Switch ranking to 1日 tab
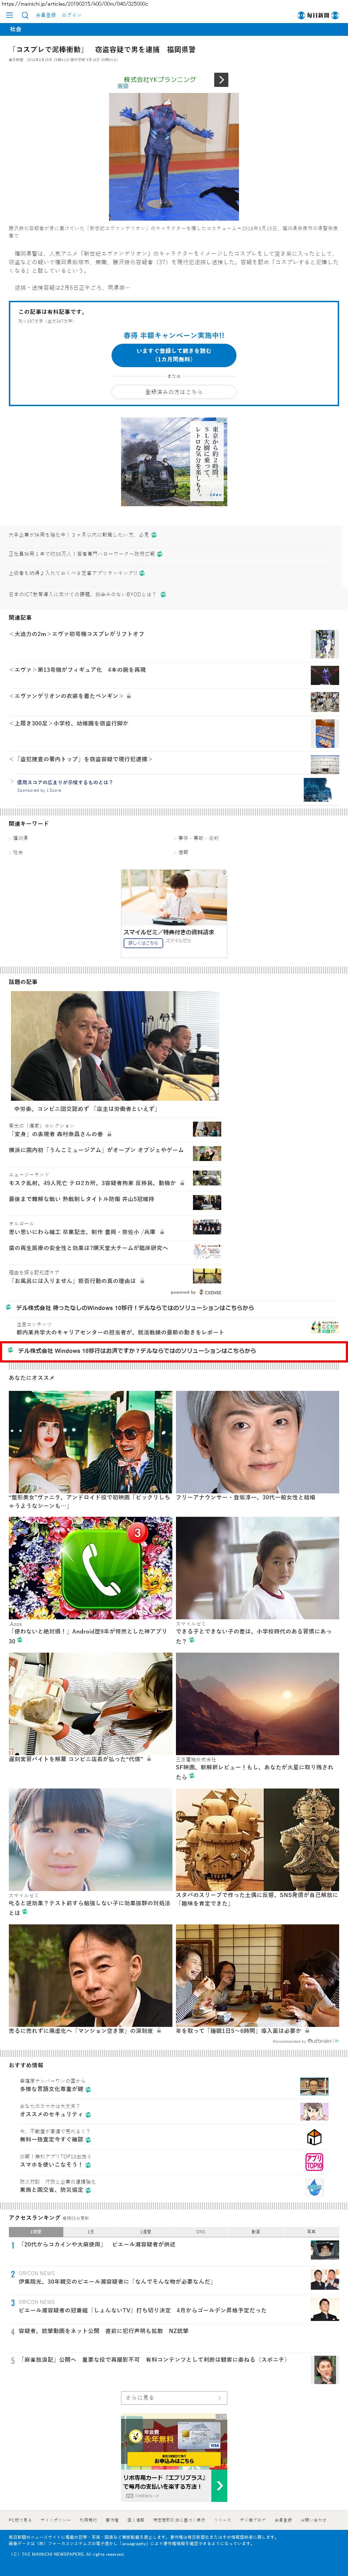 click(91, 2232)
